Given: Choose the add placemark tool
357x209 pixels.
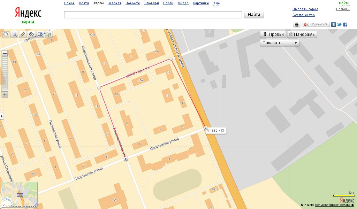Looking at the screenshot, I should (40, 34).
